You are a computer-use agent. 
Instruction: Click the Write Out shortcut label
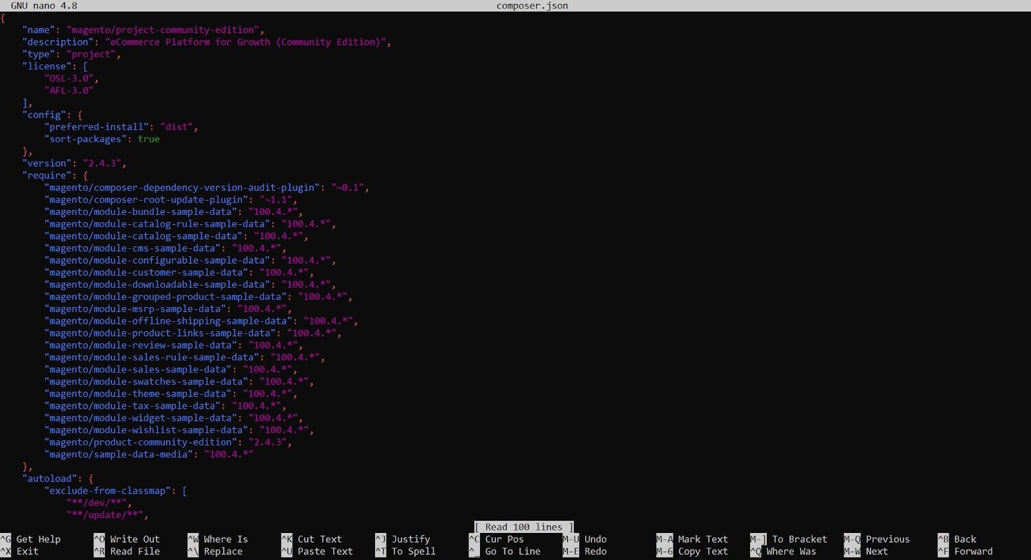[135, 539]
